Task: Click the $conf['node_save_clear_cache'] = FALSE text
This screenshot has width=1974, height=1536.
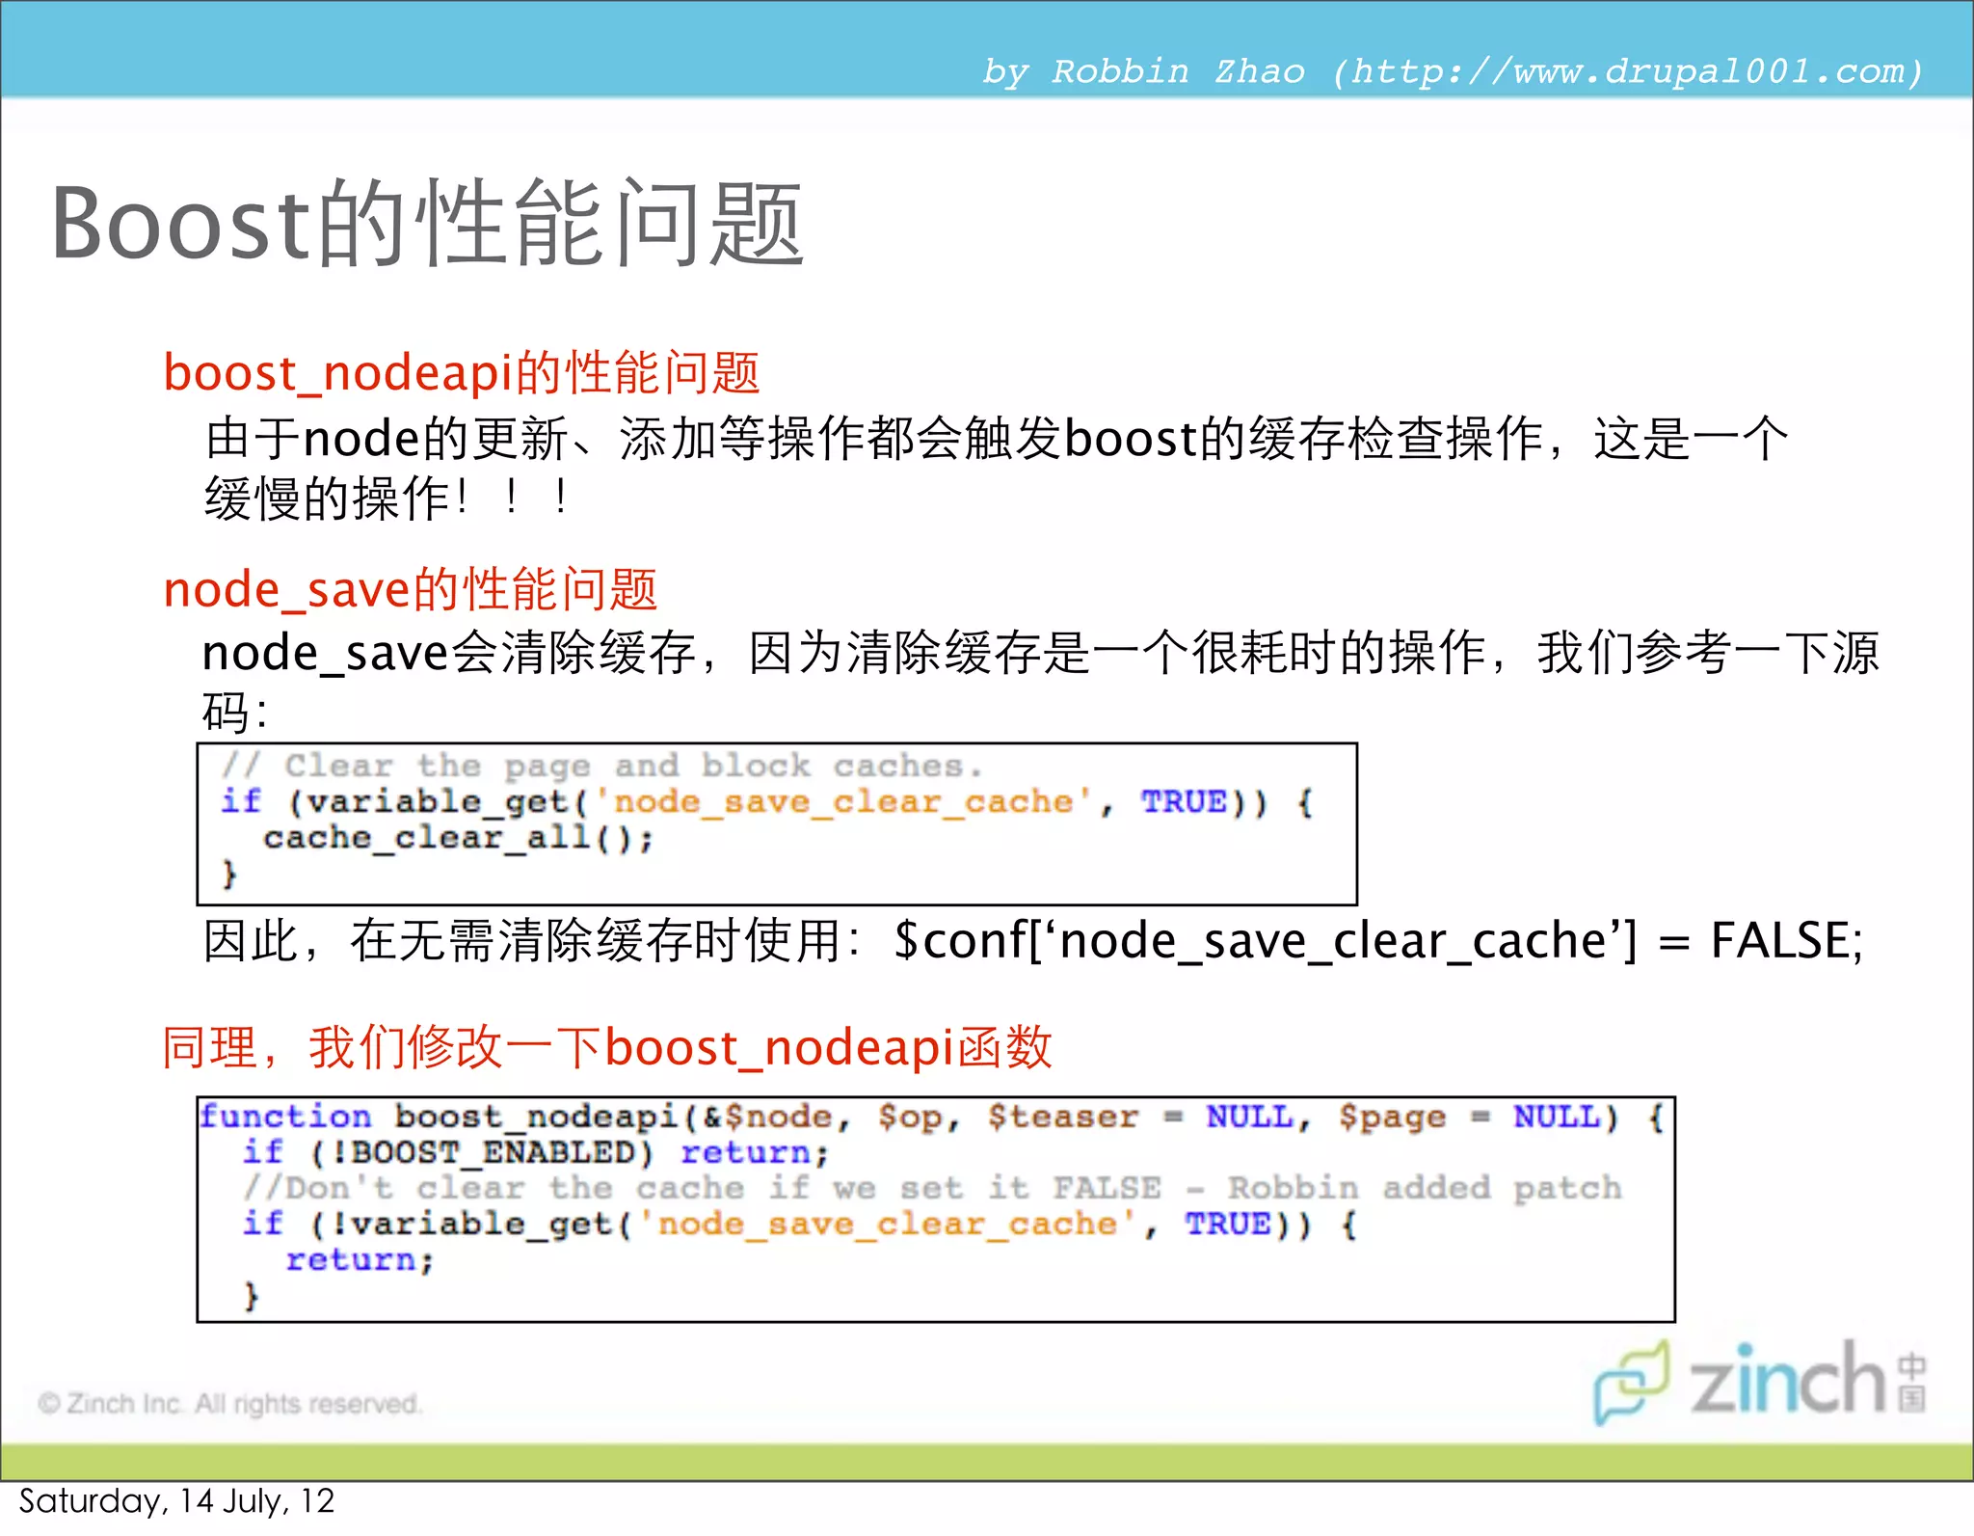Action: 1378,940
